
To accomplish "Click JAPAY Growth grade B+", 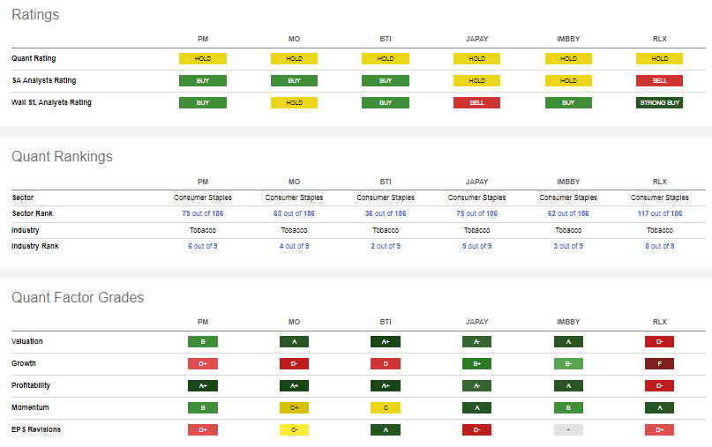I will tap(476, 363).
